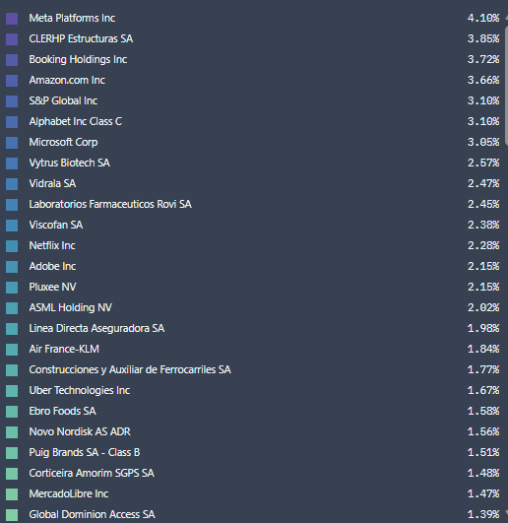
Task: Select Amazon.com Inc holding name
Action: [x=67, y=80]
